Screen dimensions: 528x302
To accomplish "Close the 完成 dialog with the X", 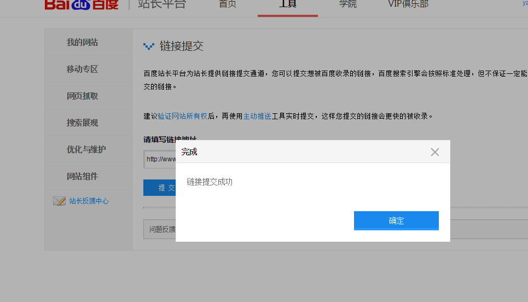I will [x=434, y=152].
